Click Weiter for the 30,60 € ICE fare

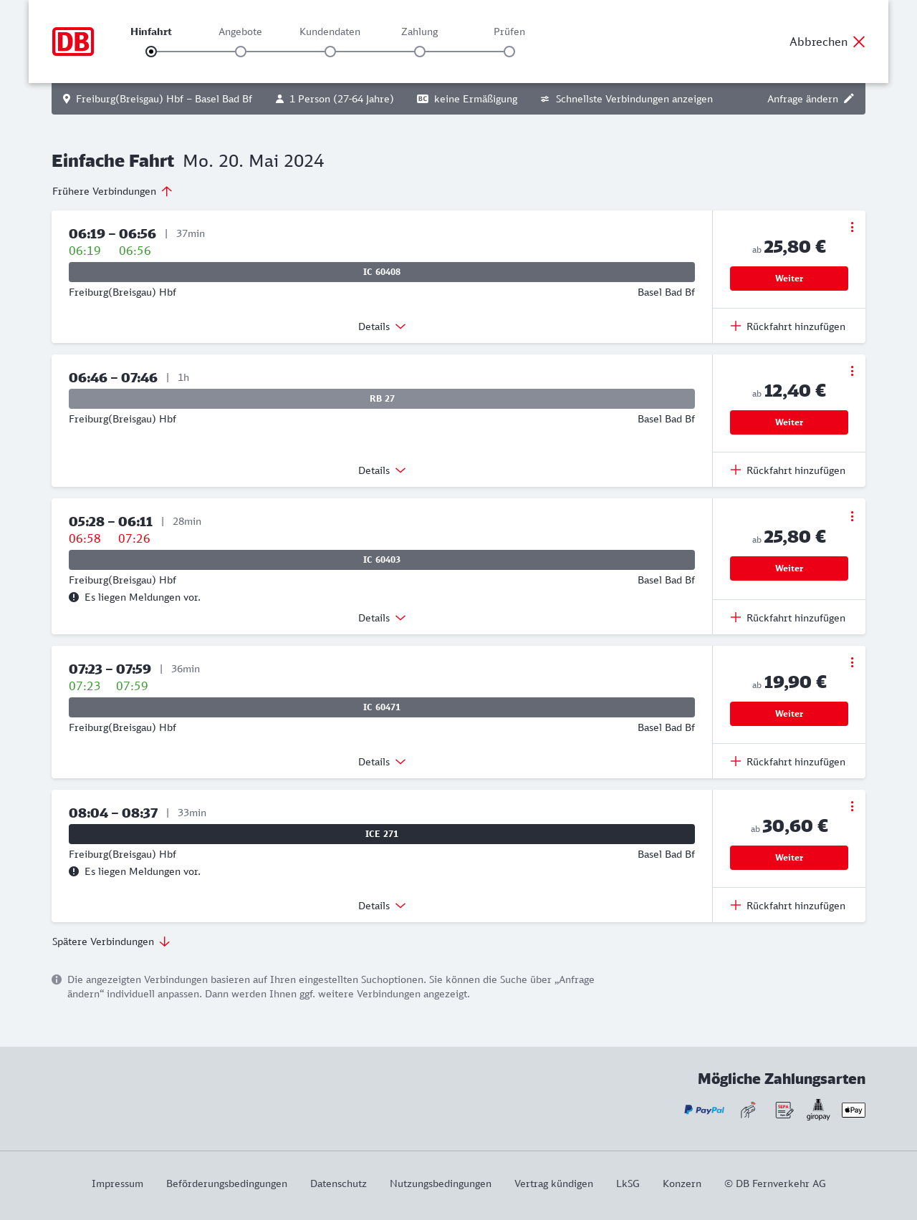pos(789,858)
